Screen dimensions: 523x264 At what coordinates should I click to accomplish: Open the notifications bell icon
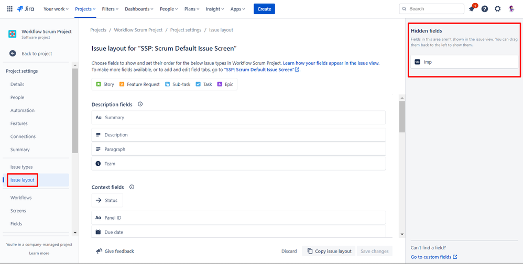click(472, 9)
